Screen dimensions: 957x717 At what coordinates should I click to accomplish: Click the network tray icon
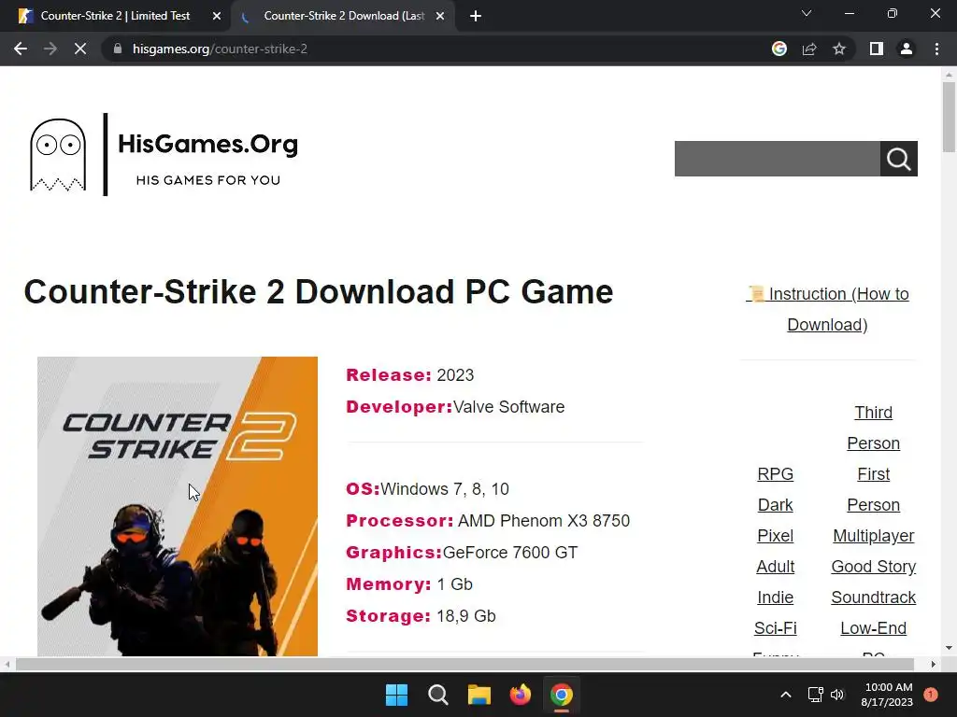(x=815, y=695)
